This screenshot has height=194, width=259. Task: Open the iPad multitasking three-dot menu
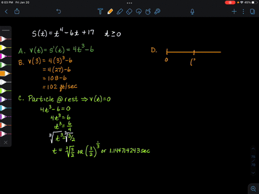[x=129, y=3]
